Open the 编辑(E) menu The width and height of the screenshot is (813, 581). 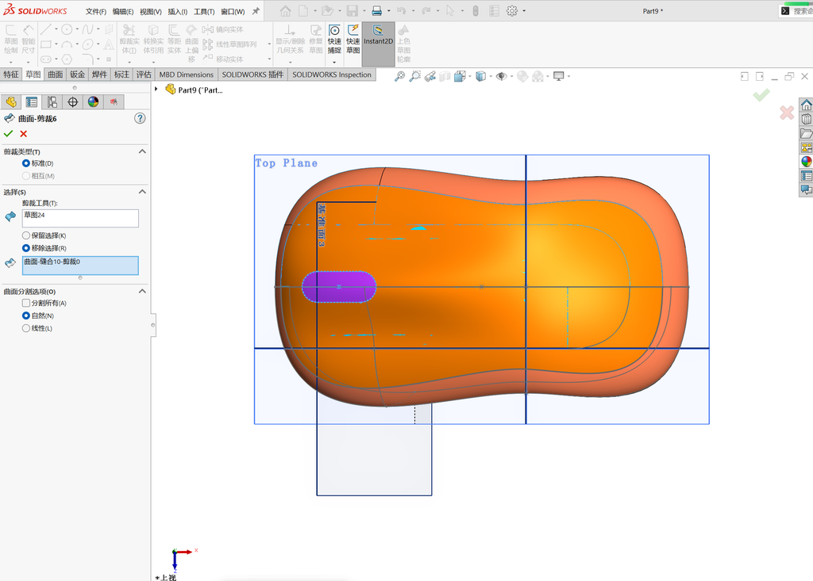tap(123, 11)
